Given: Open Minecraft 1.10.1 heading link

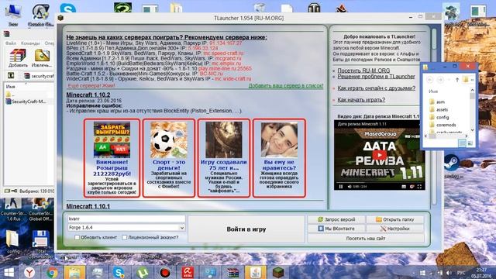Looking at the screenshot, I should tap(88, 206).
